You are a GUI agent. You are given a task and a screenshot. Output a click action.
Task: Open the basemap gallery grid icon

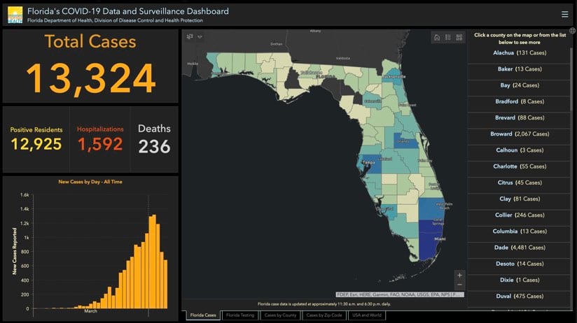459,38
